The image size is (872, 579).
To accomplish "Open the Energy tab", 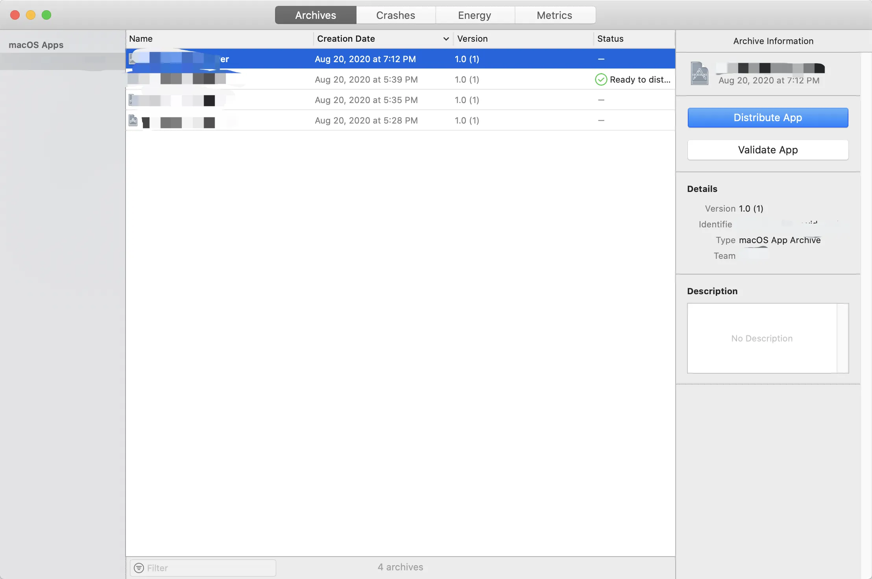I will coord(475,15).
